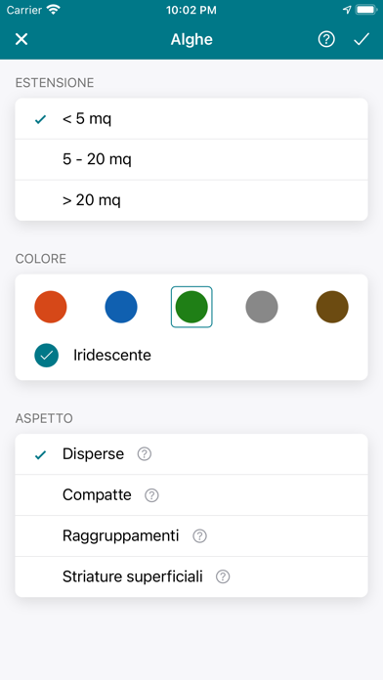Select the > 20 mq extension option

click(191, 200)
